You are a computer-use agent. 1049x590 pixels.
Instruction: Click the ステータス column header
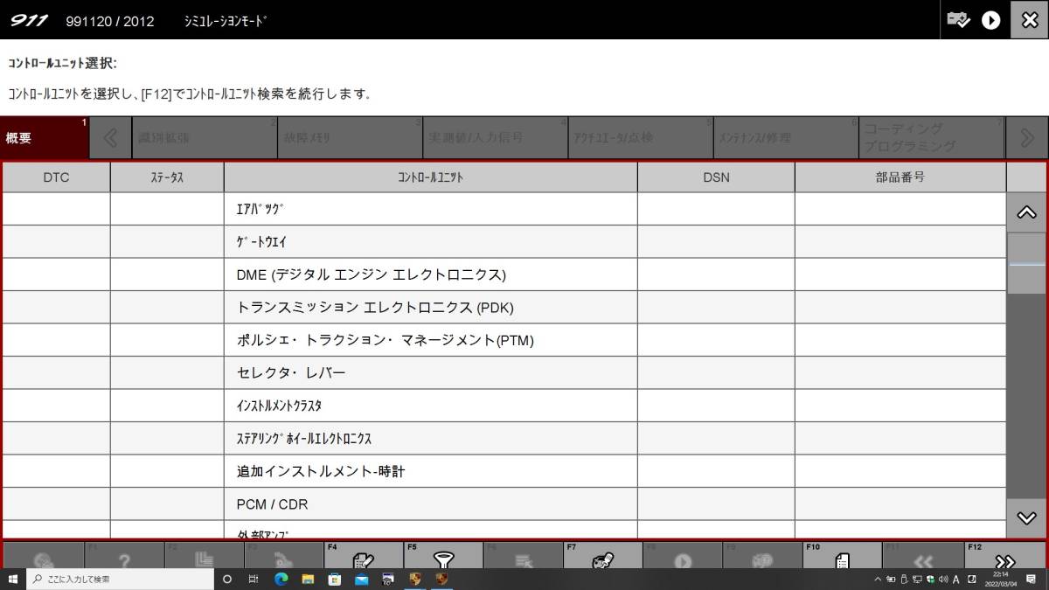click(x=167, y=177)
